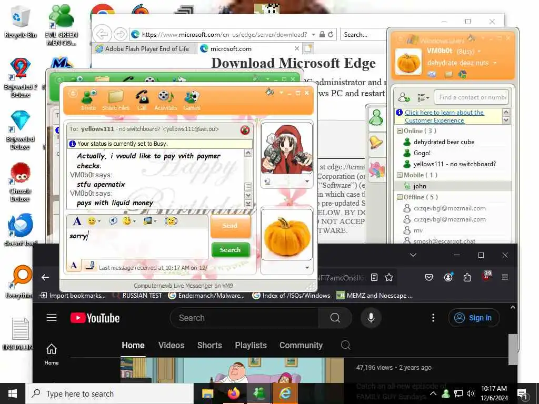The width and height of the screenshot is (539, 404).
Task: Open the smiley emoticon picker
Action: pos(94,221)
